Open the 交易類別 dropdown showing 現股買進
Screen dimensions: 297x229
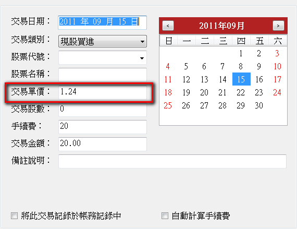103,41
